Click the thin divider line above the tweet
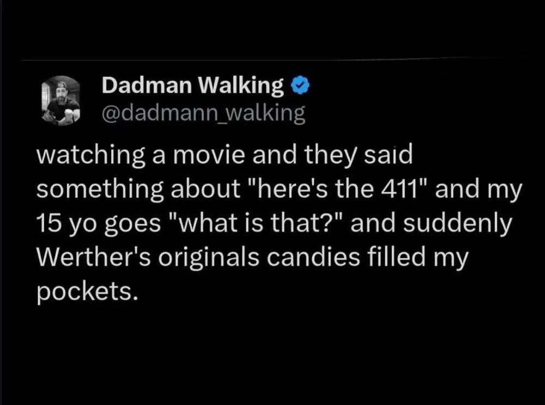The image size is (545, 405). click(275, 59)
